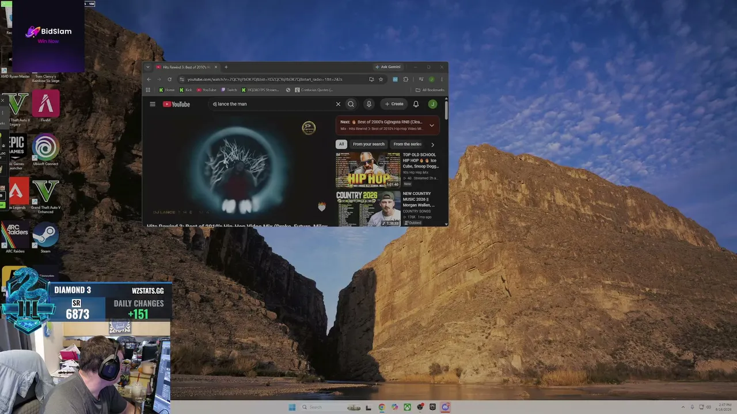Open Grand Theft Auto V Enhanced shortcut
Screen dimensions: 737x414
[x=45, y=197]
